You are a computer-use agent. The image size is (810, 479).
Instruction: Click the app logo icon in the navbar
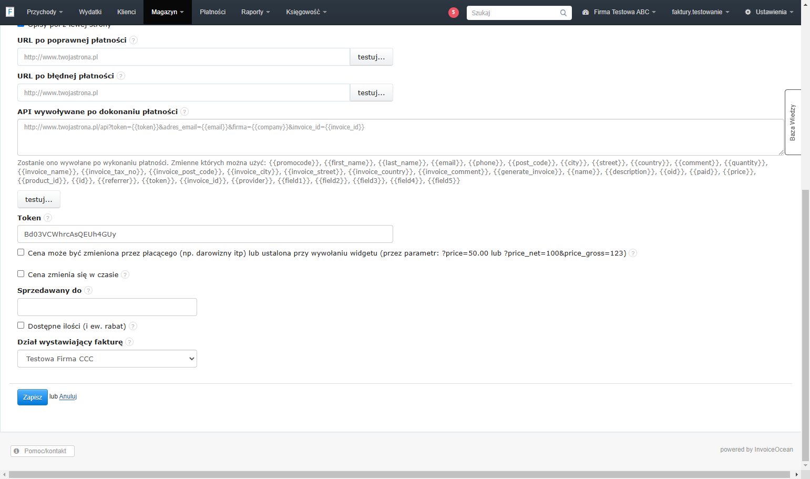click(10, 12)
